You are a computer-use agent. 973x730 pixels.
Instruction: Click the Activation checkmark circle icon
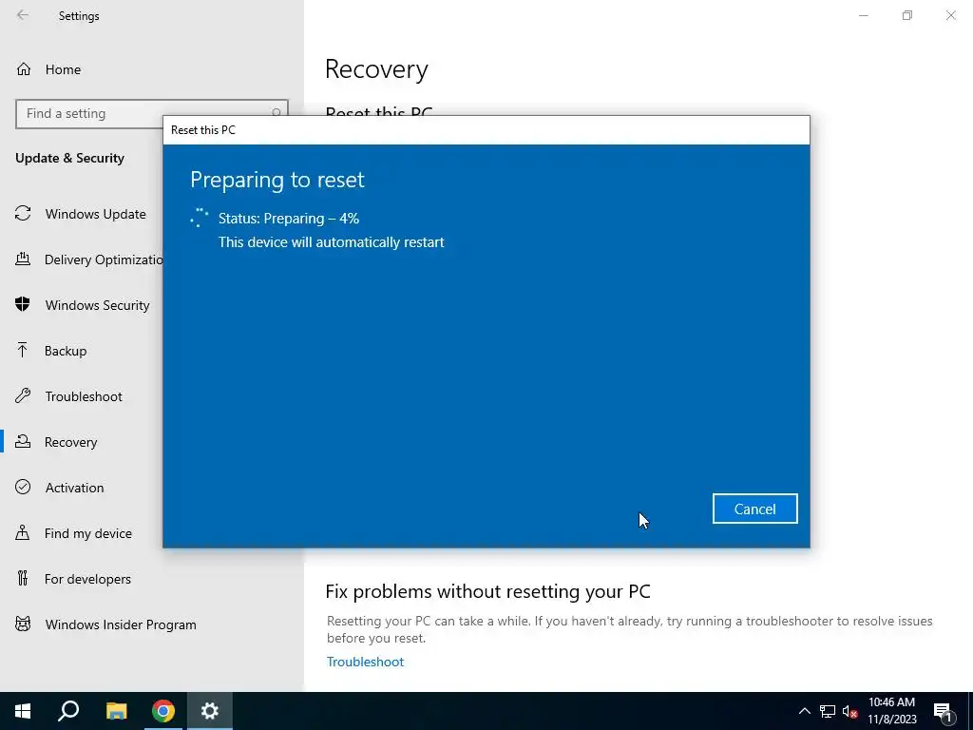23,487
